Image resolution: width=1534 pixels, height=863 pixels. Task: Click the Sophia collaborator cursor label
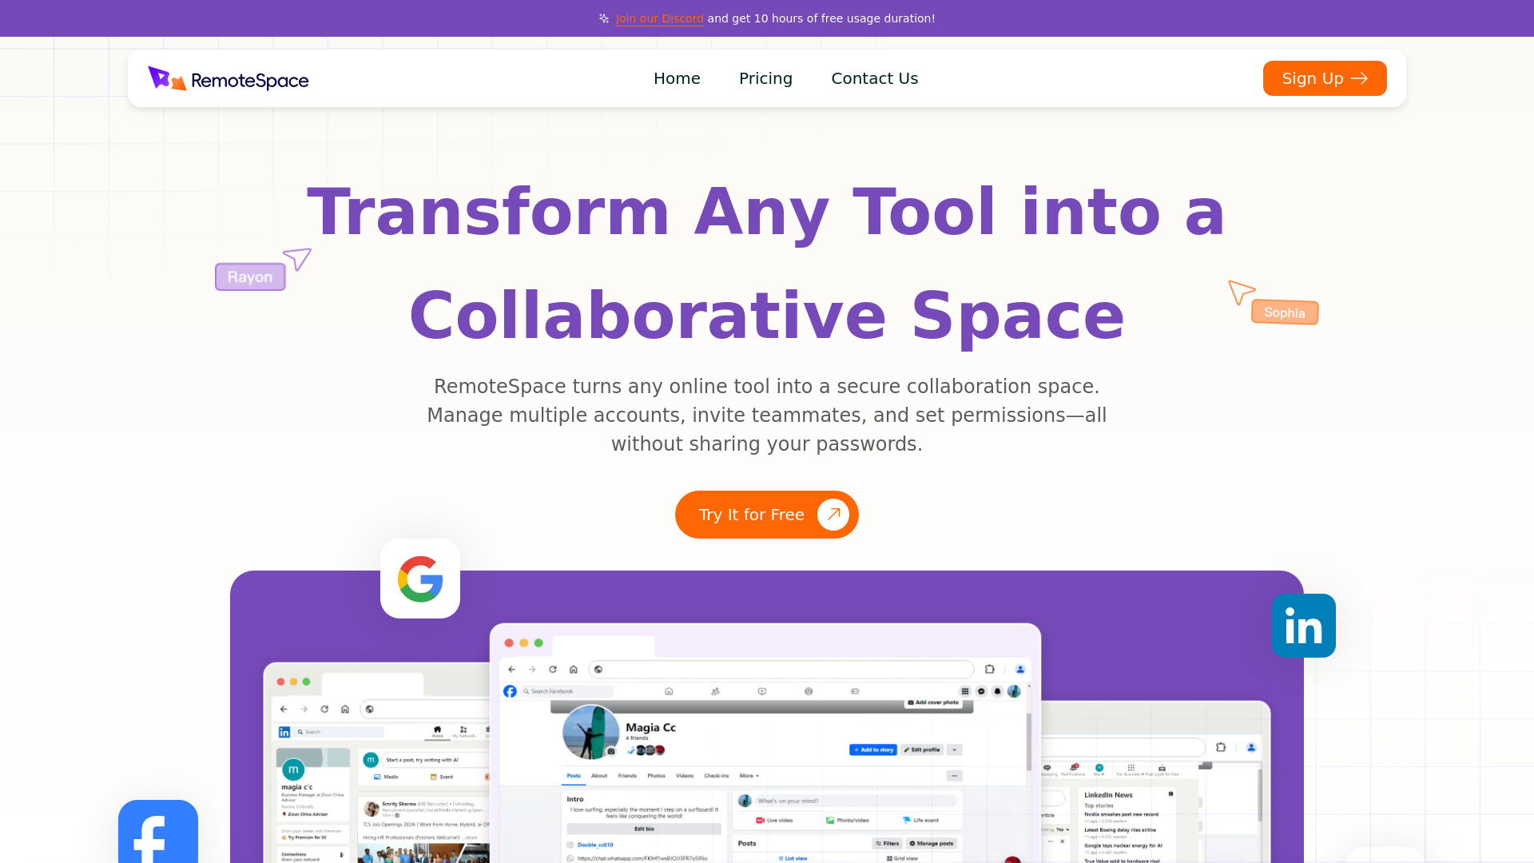[x=1284, y=312]
